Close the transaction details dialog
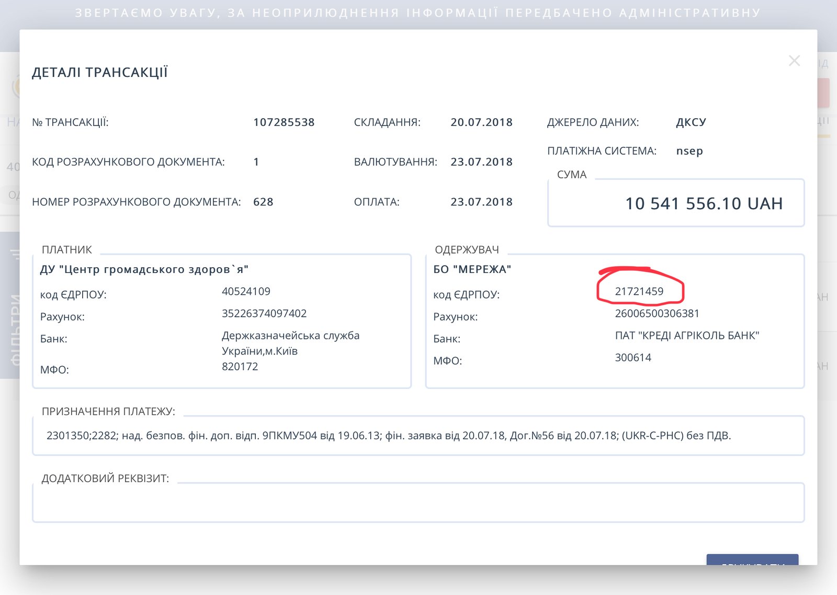This screenshot has width=837, height=595. pos(794,61)
